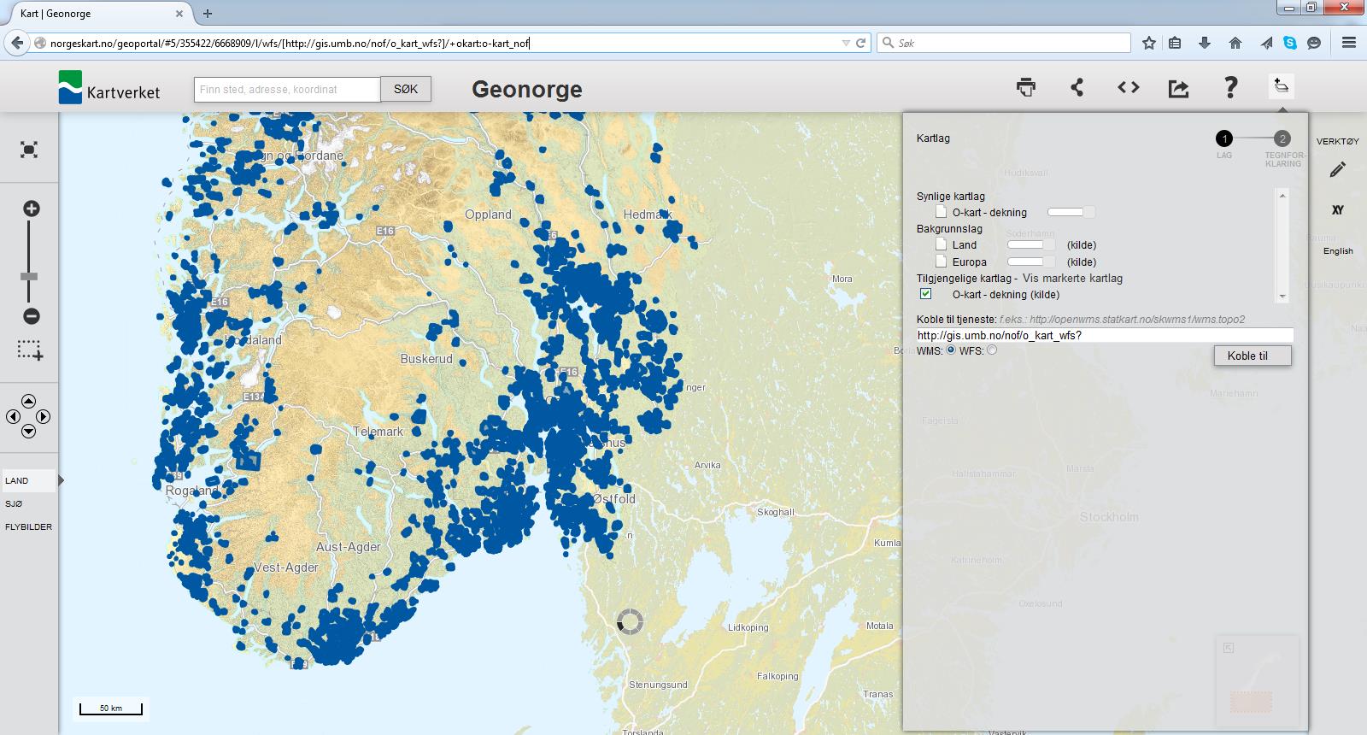Adjust the Europa layer opacity slider
This screenshot has width=1367, height=735.
pyautogui.click(x=1031, y=262)
